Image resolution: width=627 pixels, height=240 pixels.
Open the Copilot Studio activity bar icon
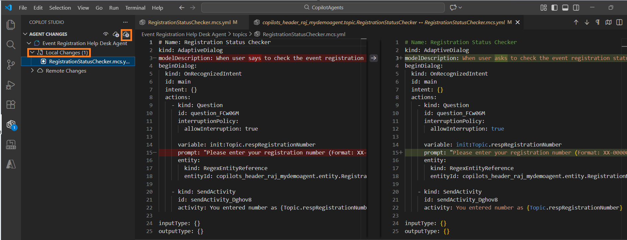pos(11,125)
